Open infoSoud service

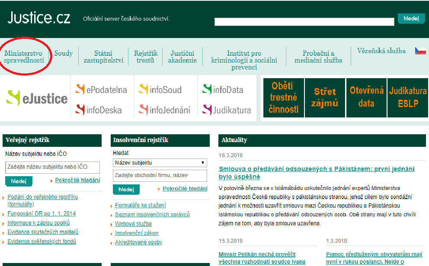click(x=160, y=89)
